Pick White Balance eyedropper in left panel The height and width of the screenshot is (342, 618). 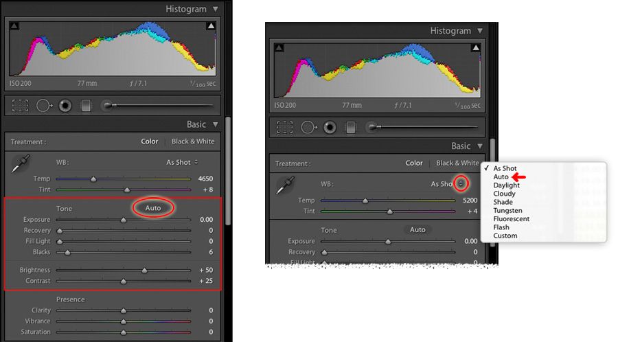pos(21,163)
